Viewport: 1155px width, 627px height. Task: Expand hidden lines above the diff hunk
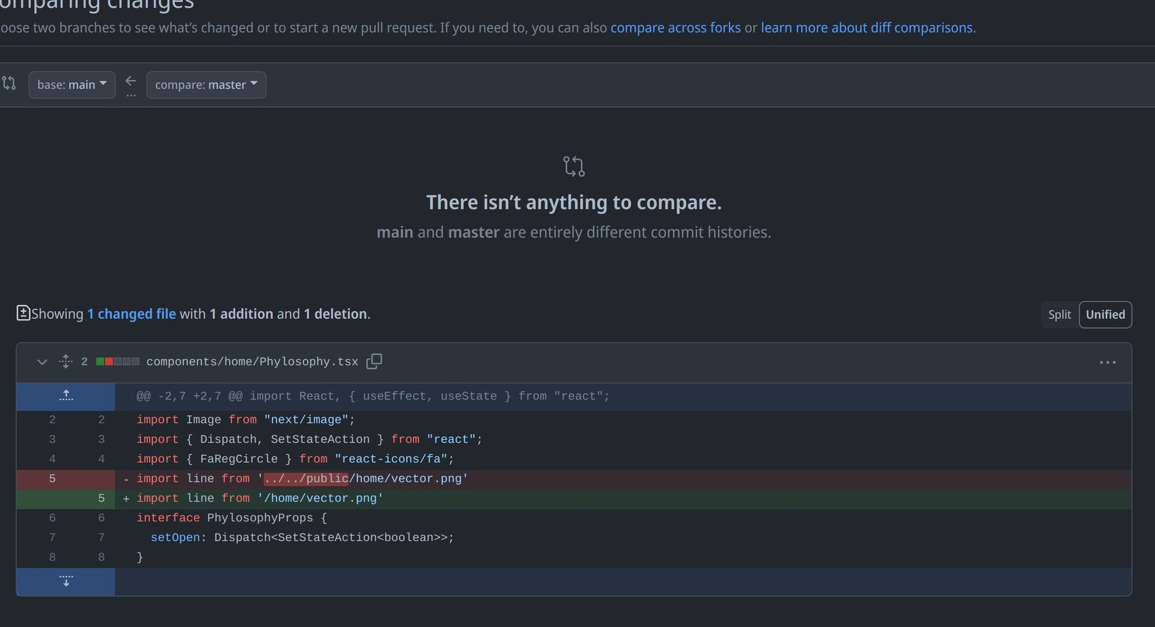pyautogui.click(x=66, y=396)
